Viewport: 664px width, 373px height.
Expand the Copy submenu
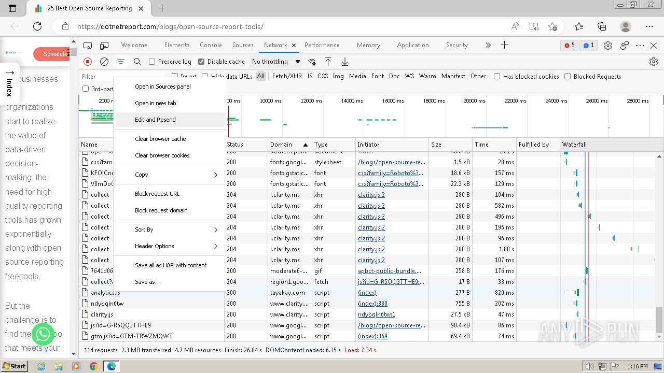click(x=170, y=175)
